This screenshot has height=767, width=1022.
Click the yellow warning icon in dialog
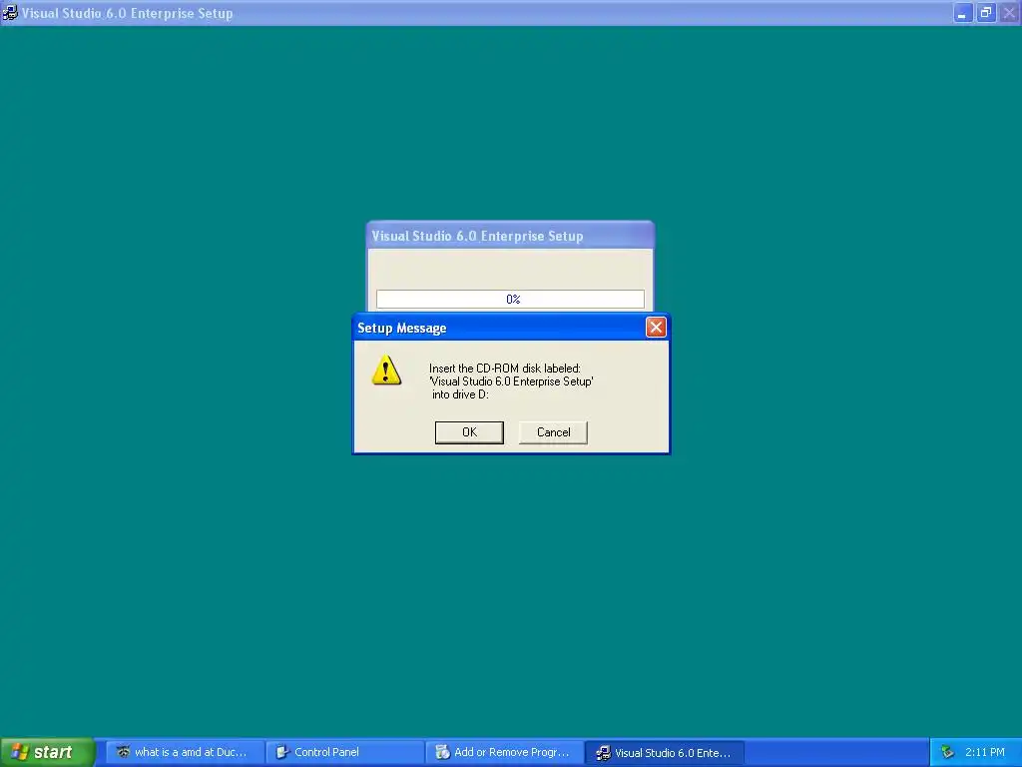coord(386,371)
